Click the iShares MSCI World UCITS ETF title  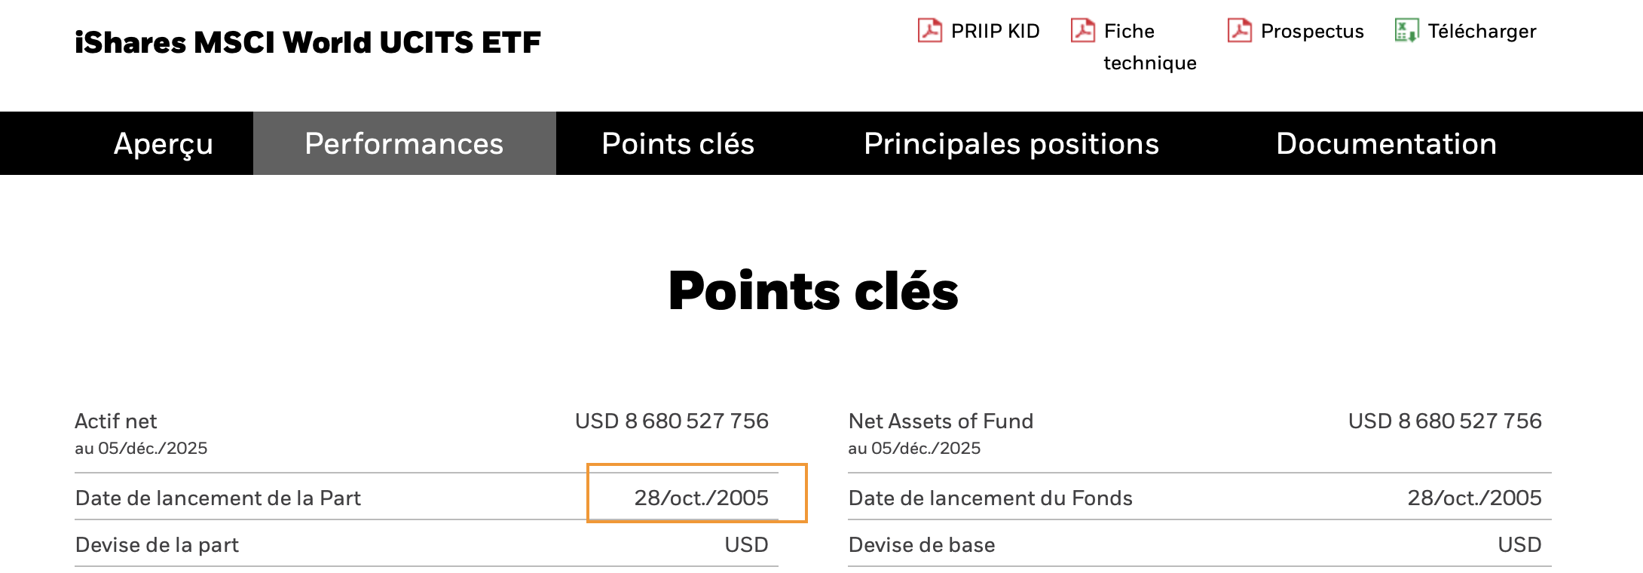307,42
